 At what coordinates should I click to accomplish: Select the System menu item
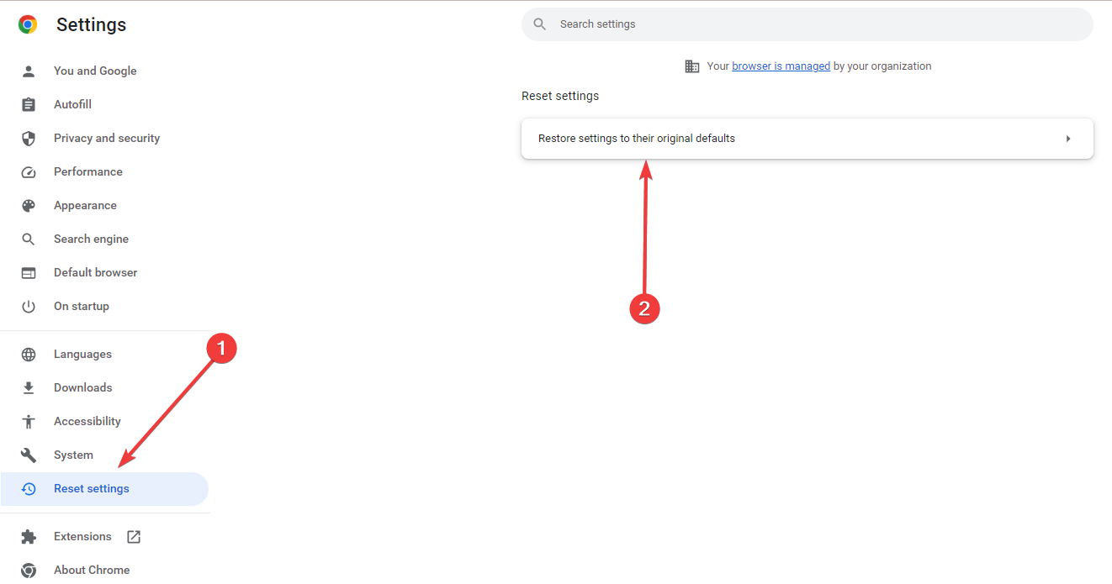tap(73, 455)
